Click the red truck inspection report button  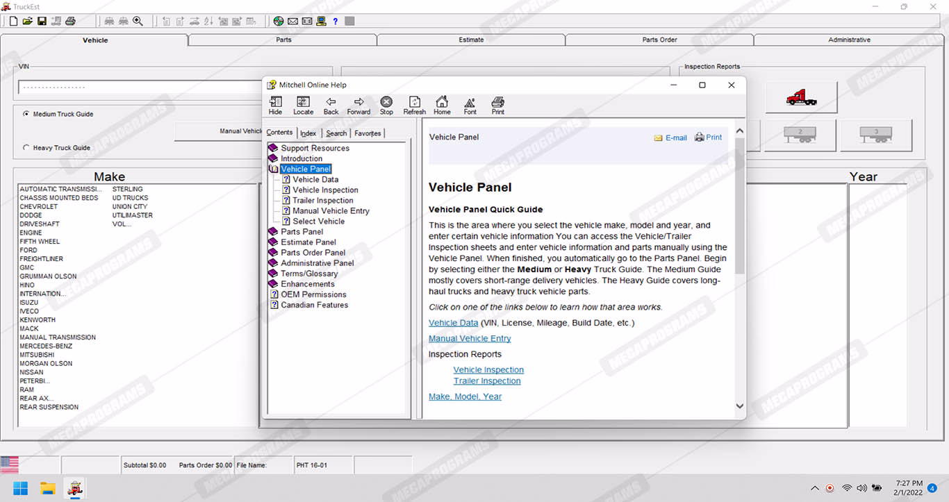coord(802,97)
